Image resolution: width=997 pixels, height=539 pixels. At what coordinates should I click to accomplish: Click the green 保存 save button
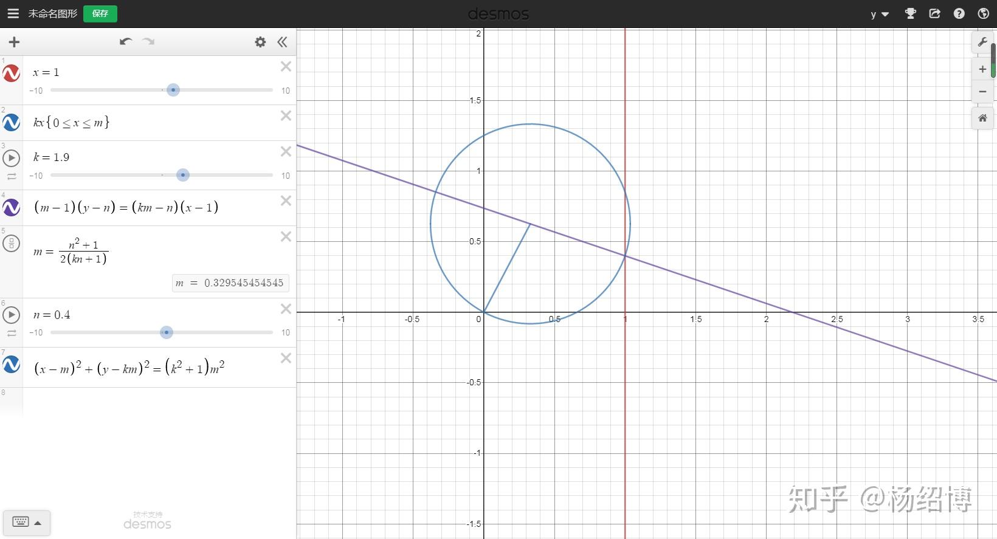(x=100, y=13)
